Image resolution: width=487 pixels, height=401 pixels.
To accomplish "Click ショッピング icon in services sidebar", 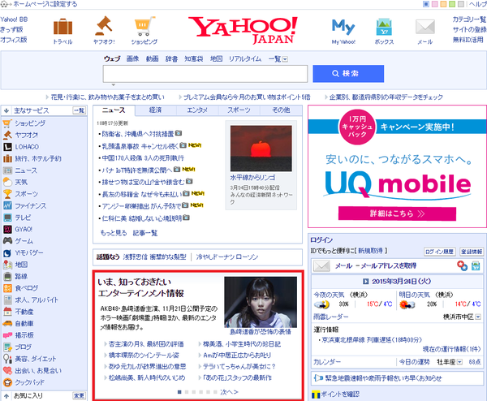I will tap(7, 123).
